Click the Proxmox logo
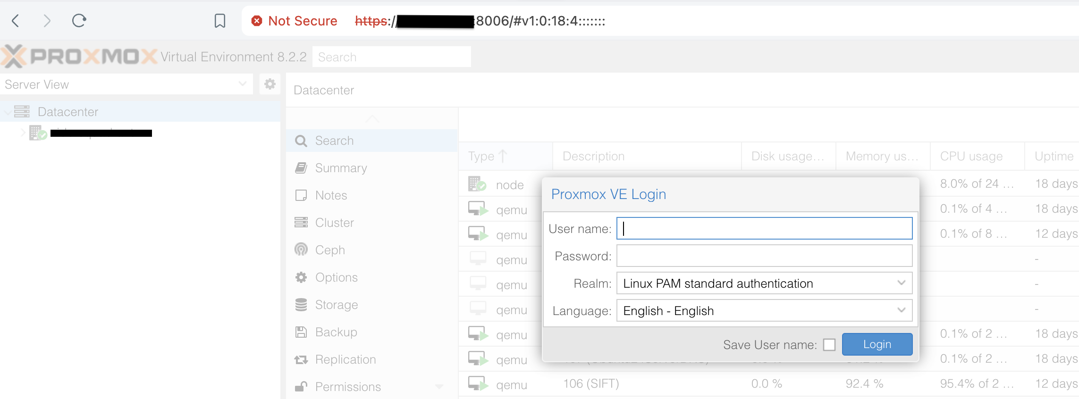The width and height of the screenshot is (1079, 399). [x=79, y=57]
